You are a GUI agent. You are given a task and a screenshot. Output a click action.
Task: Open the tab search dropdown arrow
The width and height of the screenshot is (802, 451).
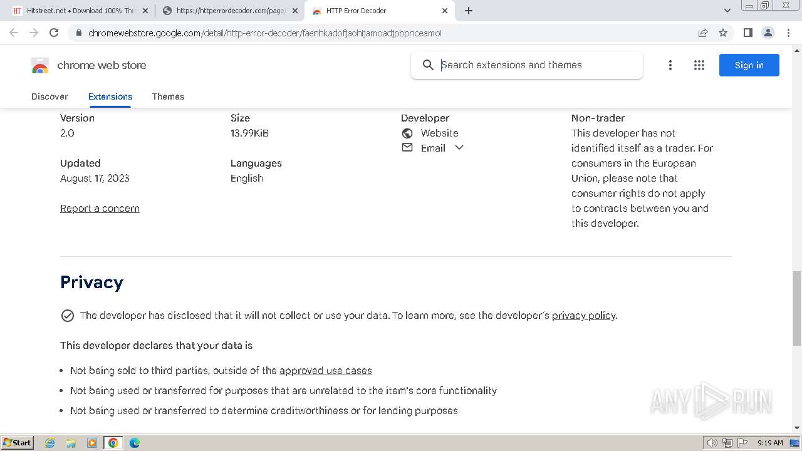(727, 11)
